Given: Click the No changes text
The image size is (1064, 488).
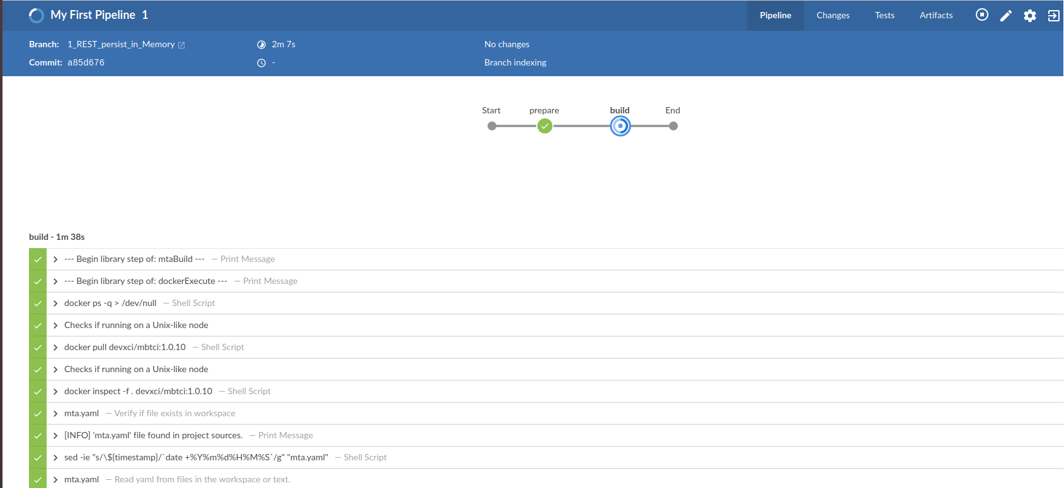Looking at the screenshot, I should [507, 45].
